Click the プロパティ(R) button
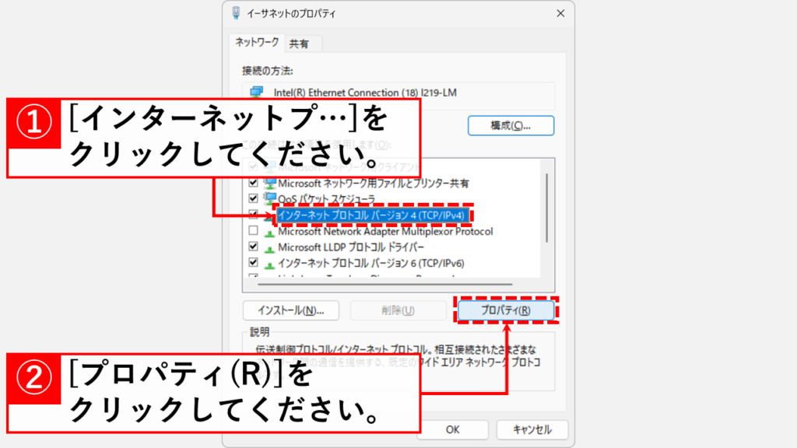 point(506,310)
